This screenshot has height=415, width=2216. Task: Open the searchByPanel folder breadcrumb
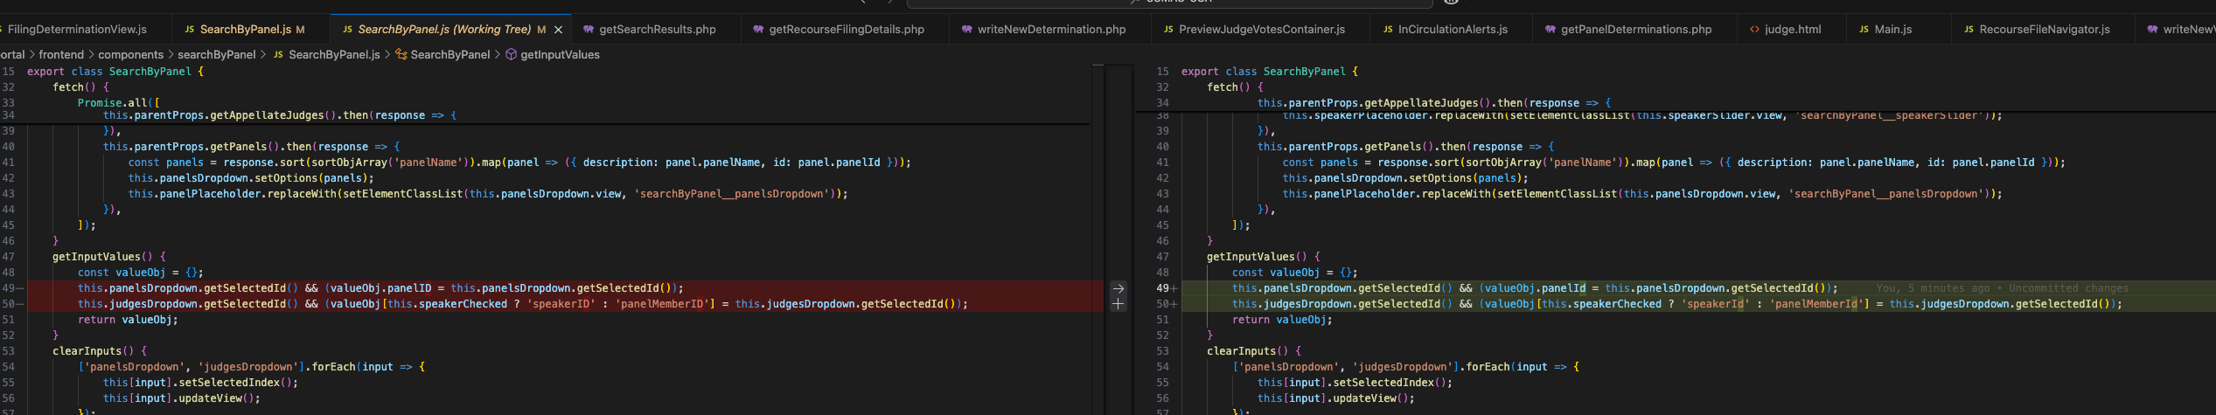[x=216, y=54]
